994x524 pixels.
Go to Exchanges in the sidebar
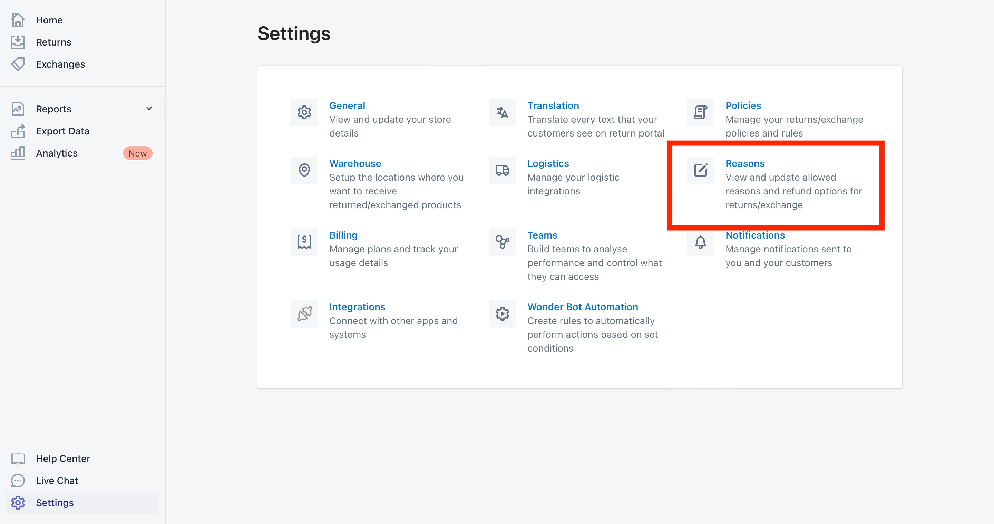click(60, 64)
